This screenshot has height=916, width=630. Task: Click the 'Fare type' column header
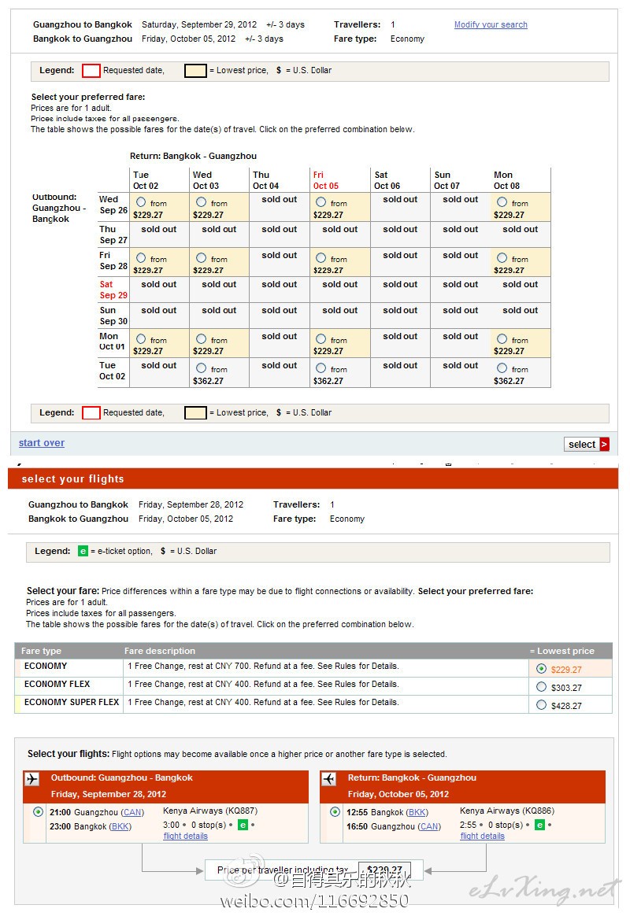41,651
